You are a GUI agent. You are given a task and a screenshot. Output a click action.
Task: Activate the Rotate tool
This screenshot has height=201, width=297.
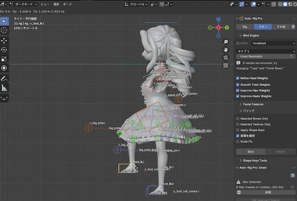click(4, 49)
